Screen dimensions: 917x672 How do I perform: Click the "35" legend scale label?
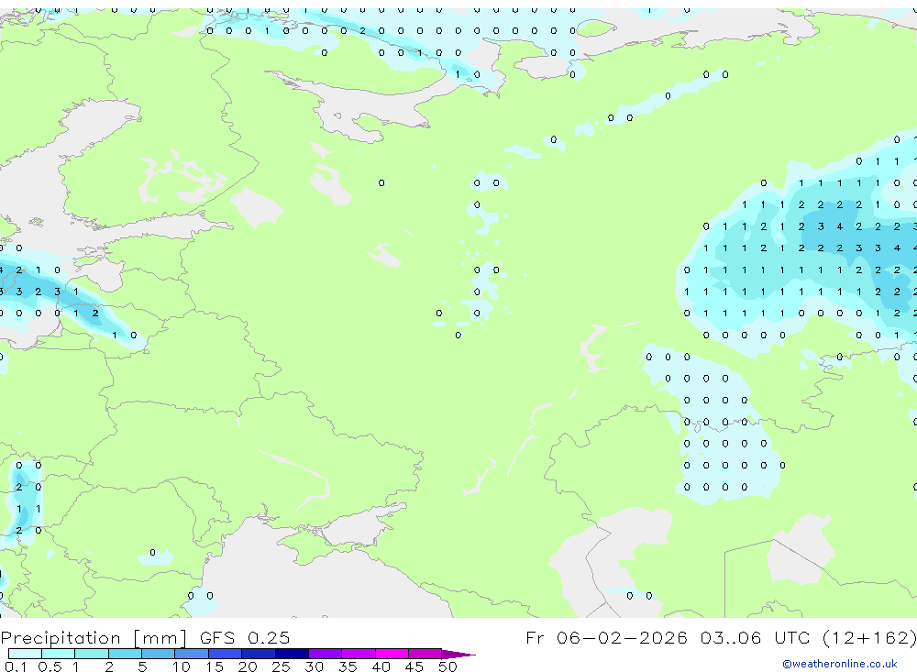(x=348, y=666)
